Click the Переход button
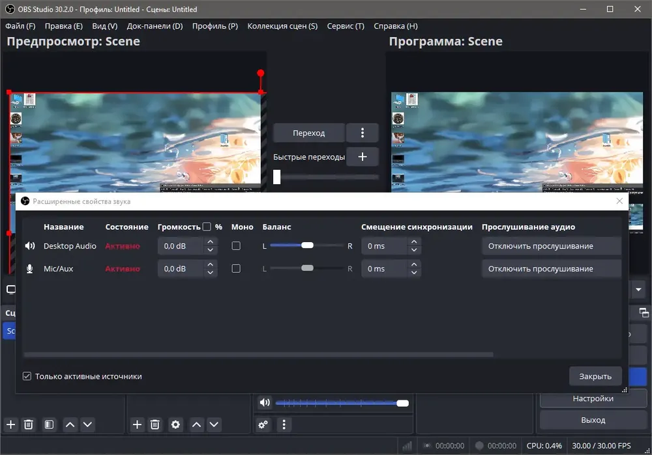 tap(308, 133)
